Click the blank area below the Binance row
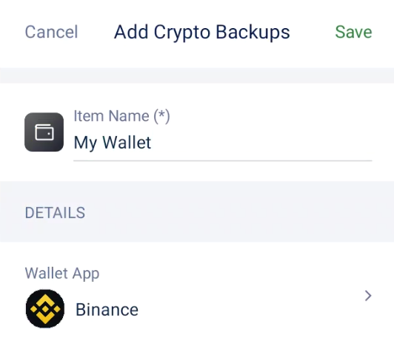This screenshot has height=358, width=394. pyautogui.click(x=197, y=345)
